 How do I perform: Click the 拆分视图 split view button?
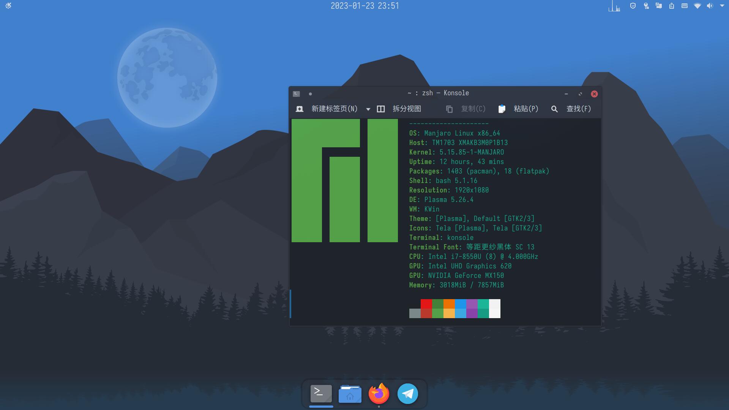click(x=399, y=109)
